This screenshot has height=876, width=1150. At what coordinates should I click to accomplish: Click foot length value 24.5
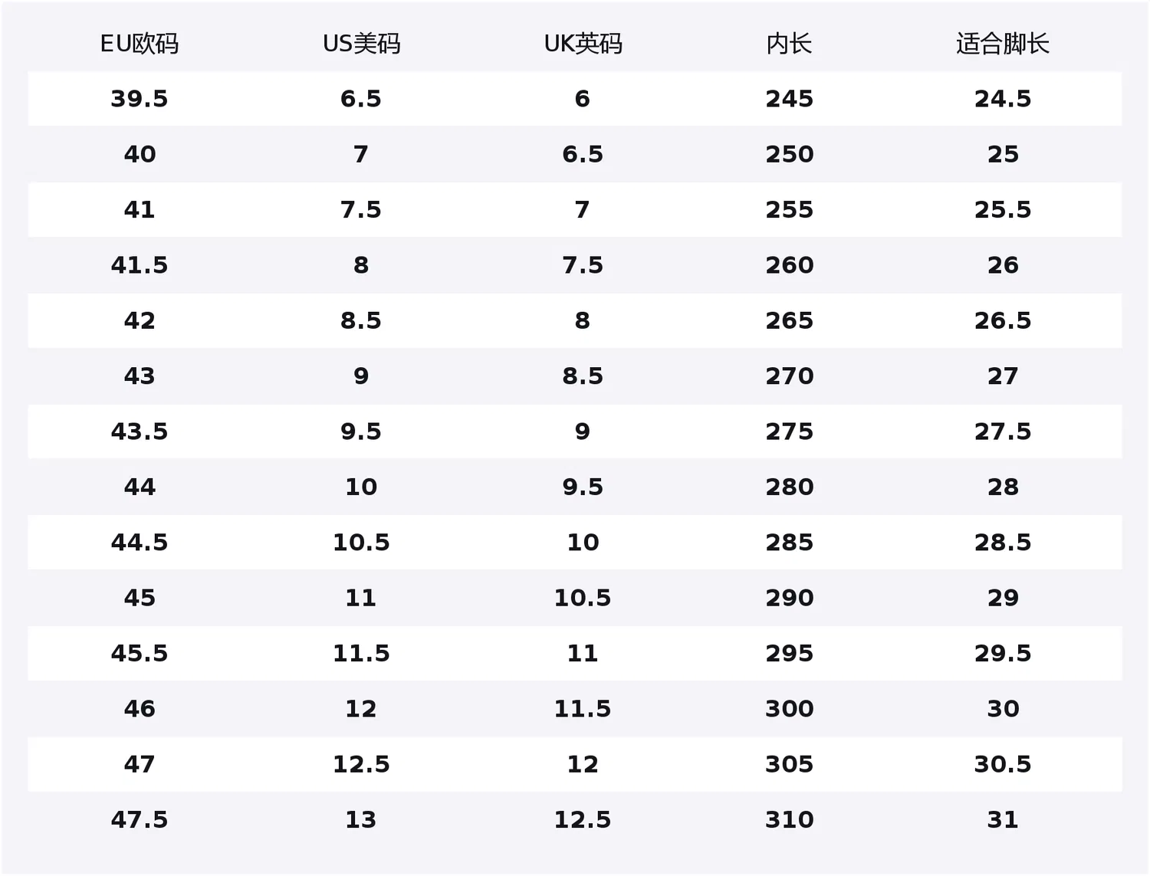pyautogui.click(x=1003, y=99)
